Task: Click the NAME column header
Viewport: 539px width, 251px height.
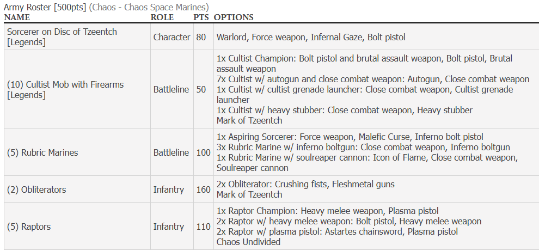Action: pos(17,17)
